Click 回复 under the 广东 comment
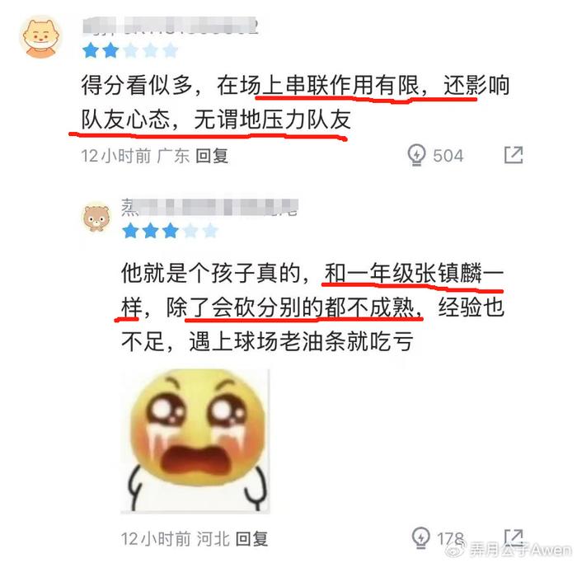577x563 pixels. [x=212, y=156]
